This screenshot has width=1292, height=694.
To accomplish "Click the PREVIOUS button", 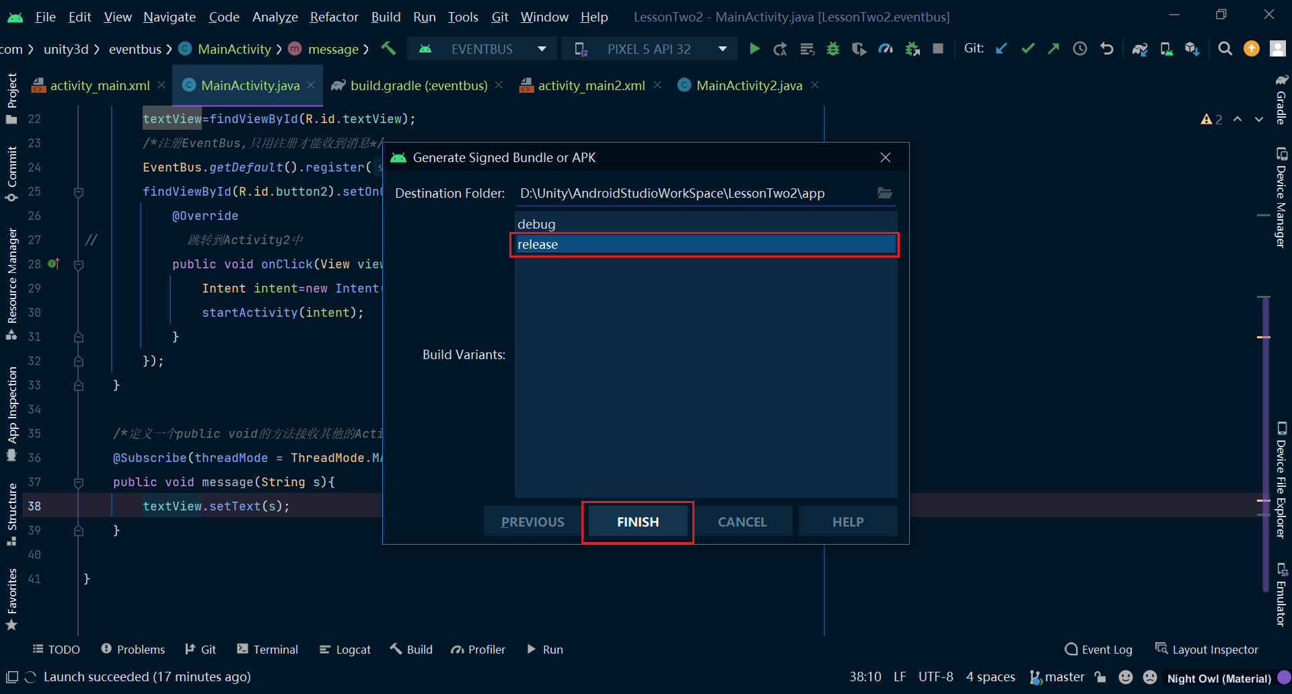I will click(x=532, y=522).
